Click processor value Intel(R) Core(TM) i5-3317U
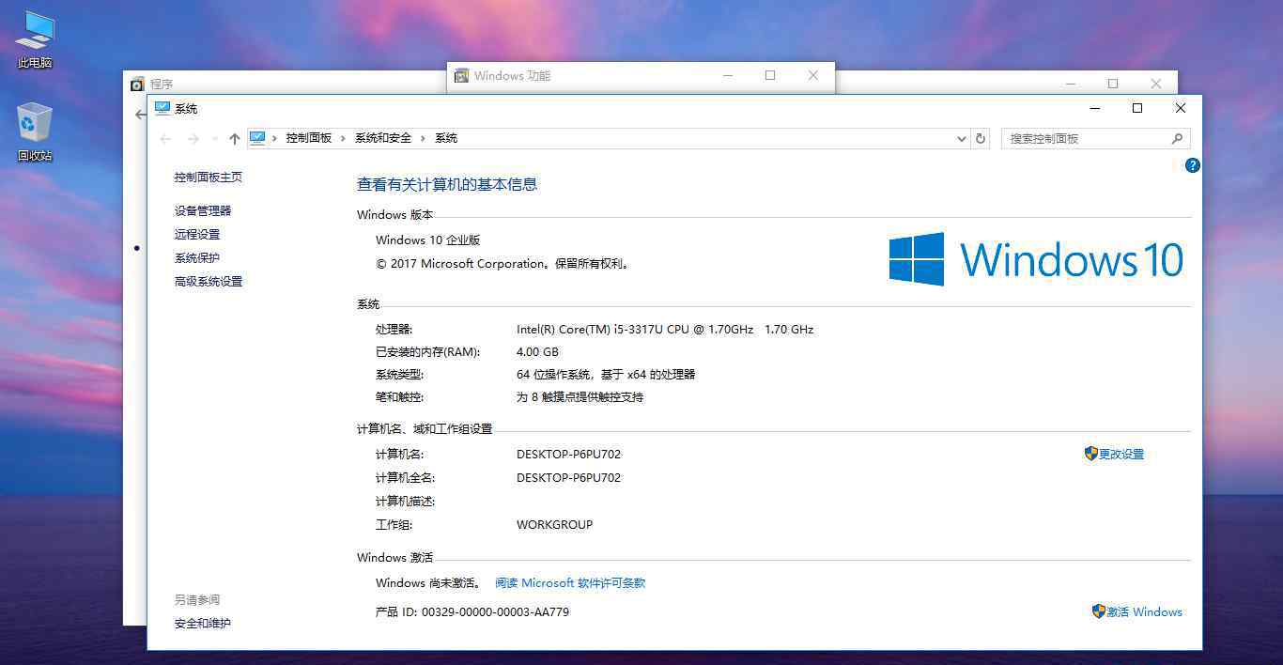This screenshot has width=1283, height=665. (665, 329)
